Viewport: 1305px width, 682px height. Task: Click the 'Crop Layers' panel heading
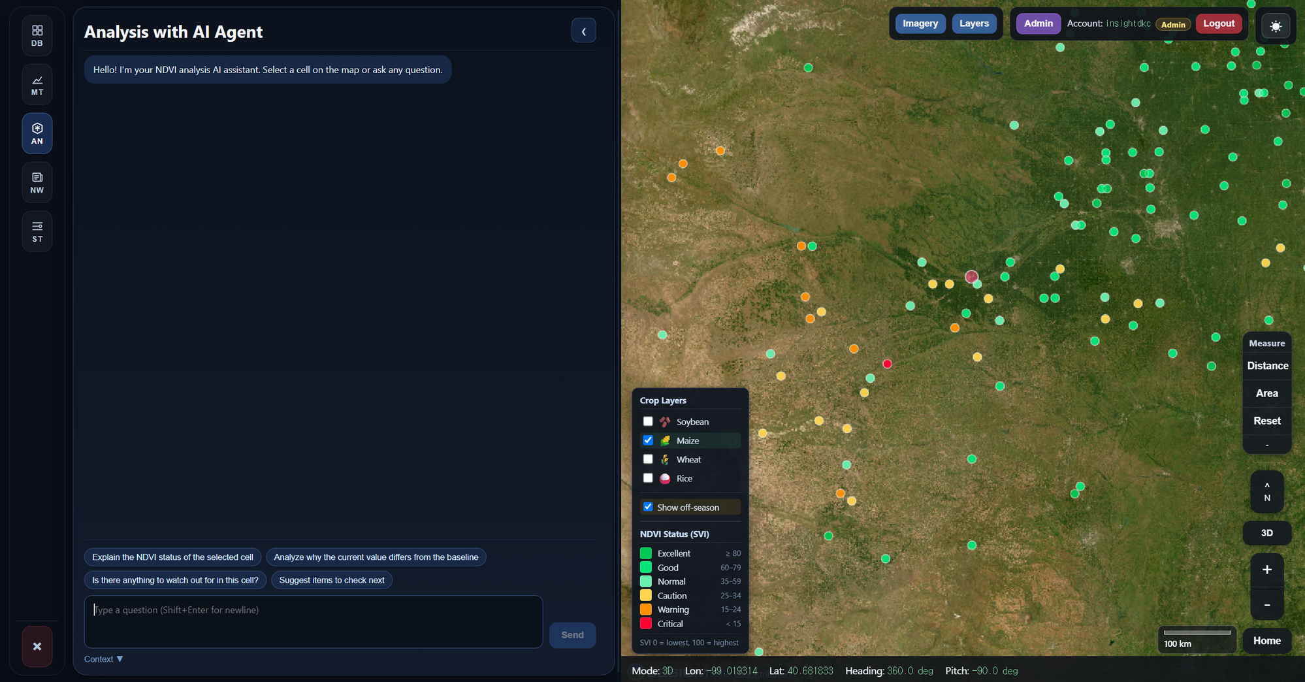point(663,400)
